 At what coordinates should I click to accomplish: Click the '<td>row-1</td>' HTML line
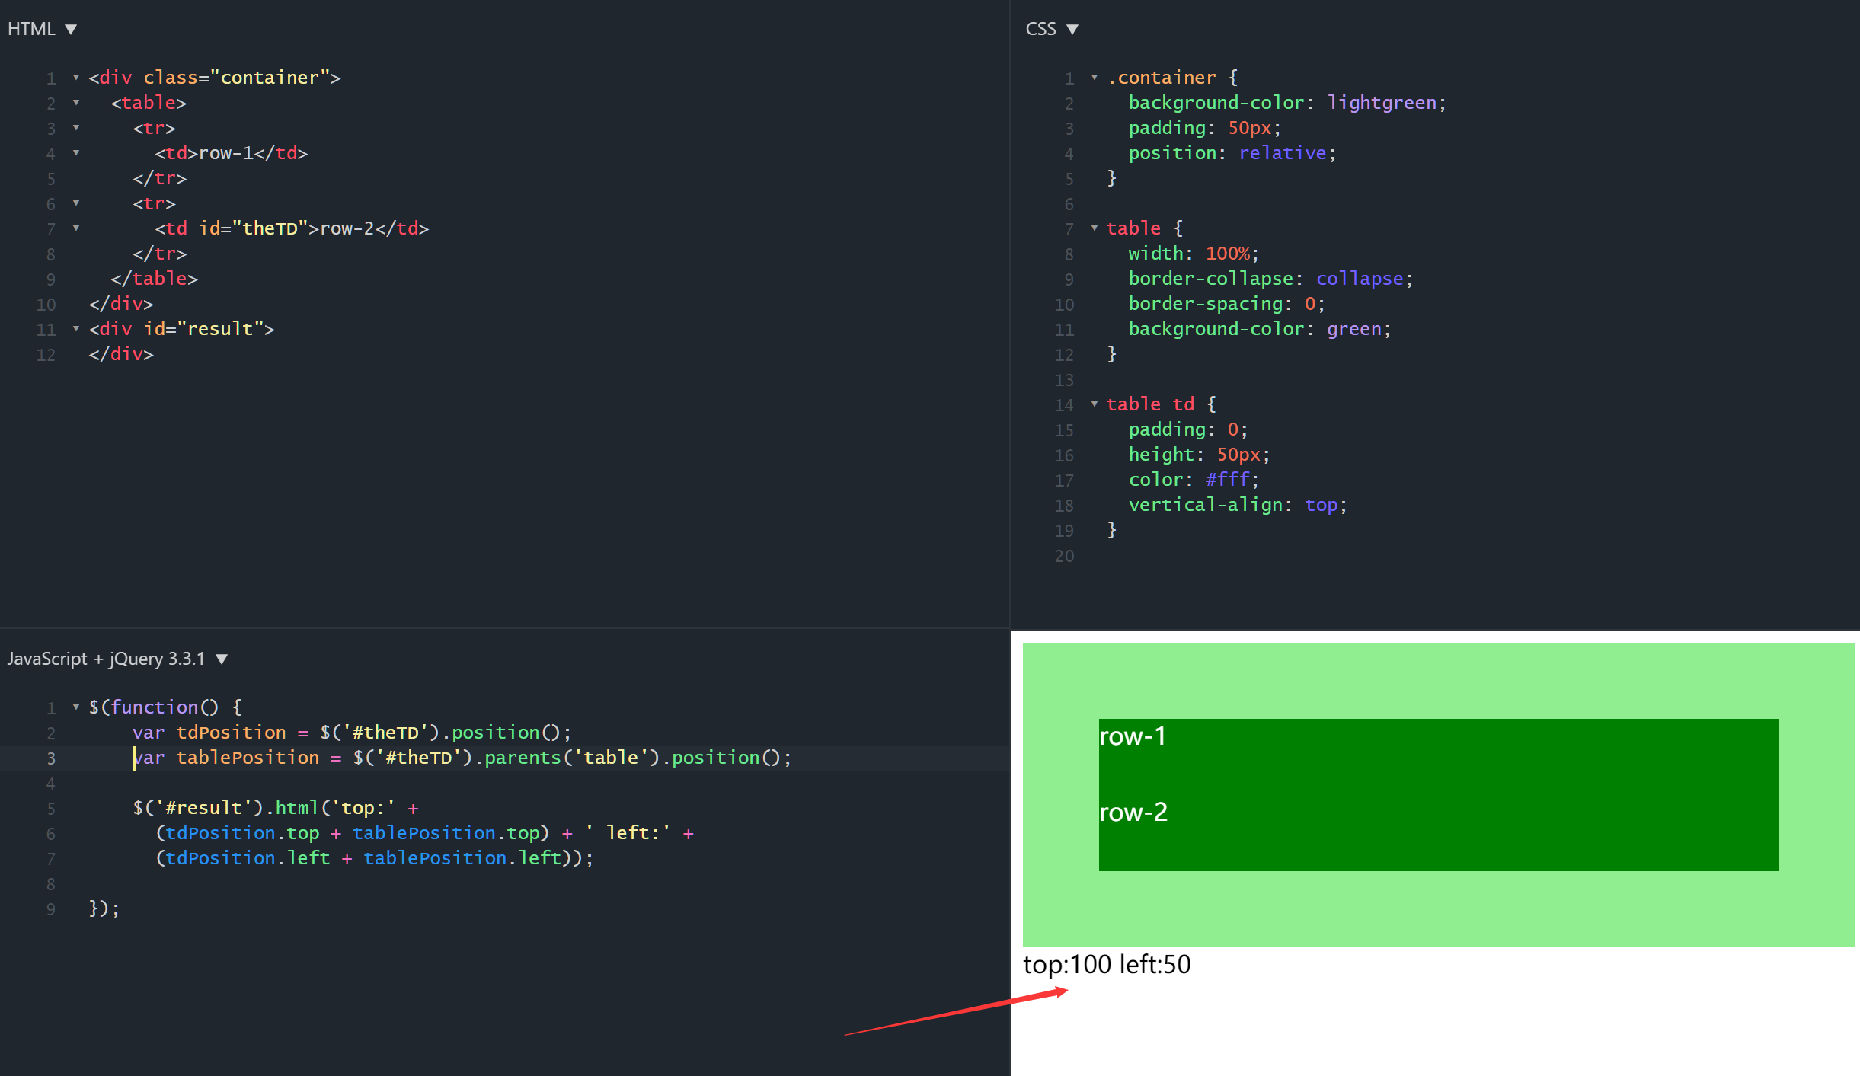point(231,153)
